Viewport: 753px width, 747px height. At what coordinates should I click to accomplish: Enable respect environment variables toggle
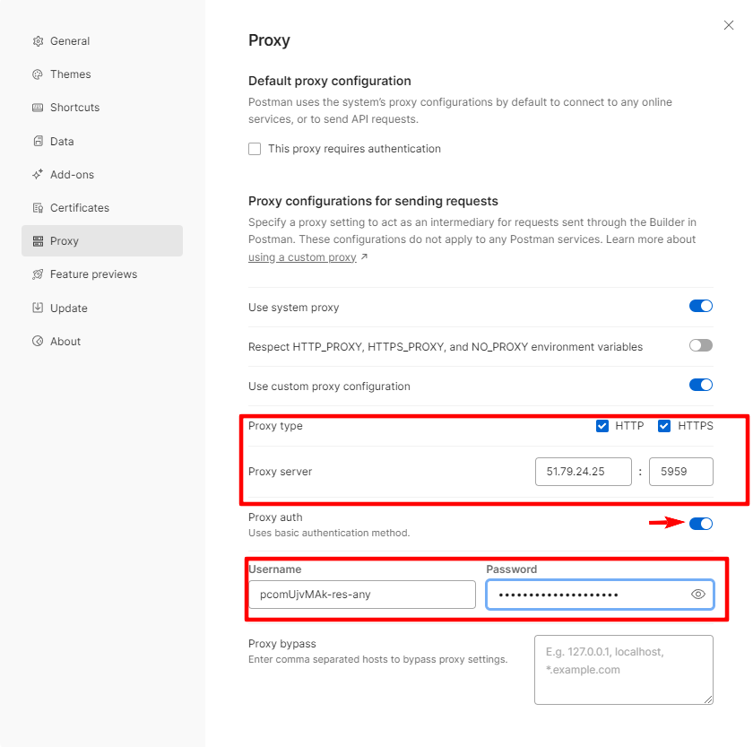click(x=700, y=346)
